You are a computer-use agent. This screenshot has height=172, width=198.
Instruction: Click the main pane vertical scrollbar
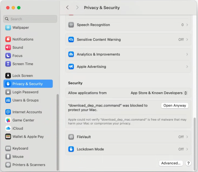[x=194, y=144]
